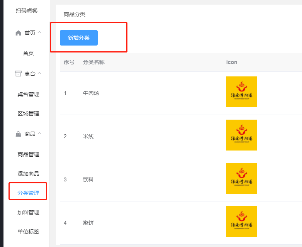
Task: Click the 扫码点餐 title link
Action: coord(27,10)
